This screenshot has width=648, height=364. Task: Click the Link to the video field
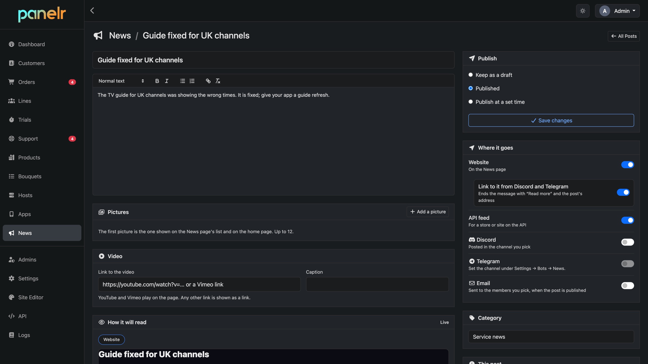tap(199, 284)
